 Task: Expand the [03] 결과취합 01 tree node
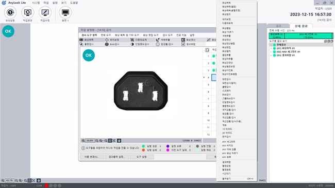coord(271,55)
